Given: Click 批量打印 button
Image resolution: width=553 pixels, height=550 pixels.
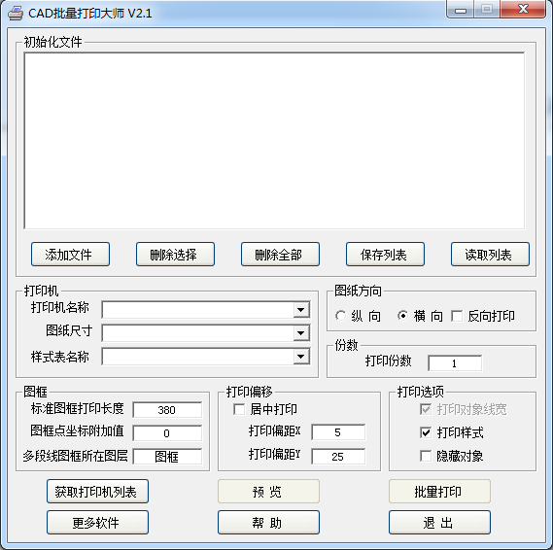Looking at the screenshot, I should point(439,491).
